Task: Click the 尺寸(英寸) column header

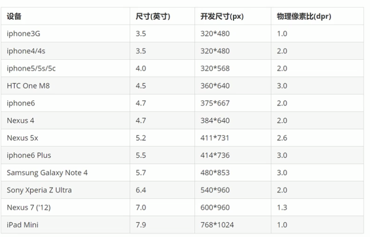Action: coord(153,16)
